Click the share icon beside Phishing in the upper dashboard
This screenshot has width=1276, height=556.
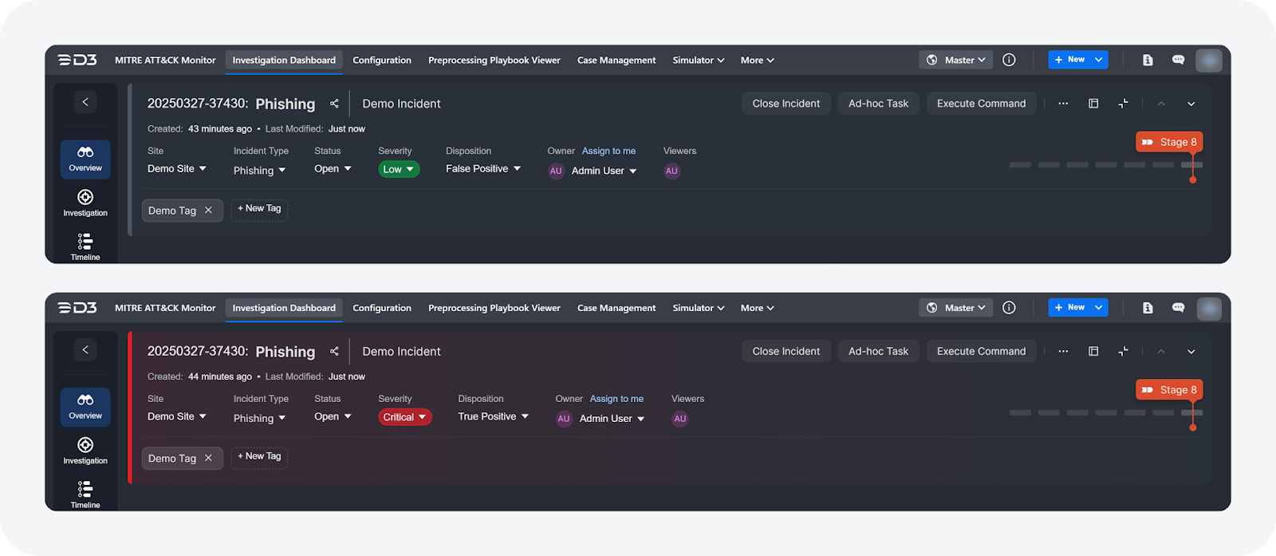(334, 104)
